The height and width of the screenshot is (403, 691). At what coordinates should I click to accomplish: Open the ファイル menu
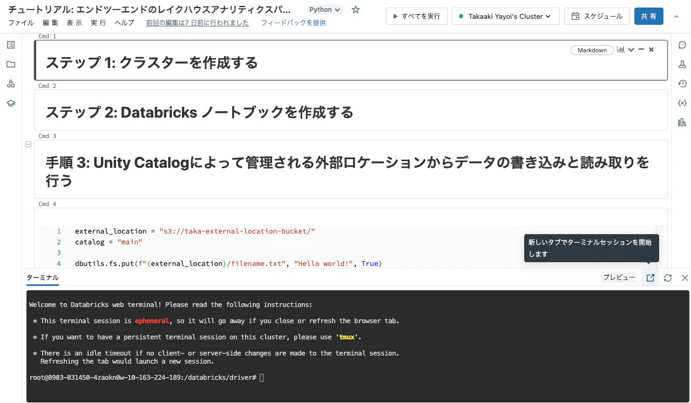[x=21, y=23]
